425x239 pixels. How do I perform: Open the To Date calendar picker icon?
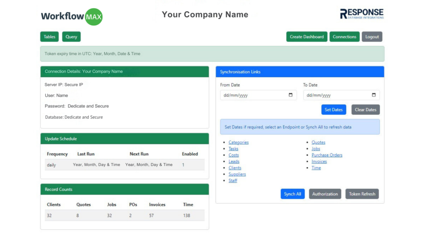coord(374,95)
